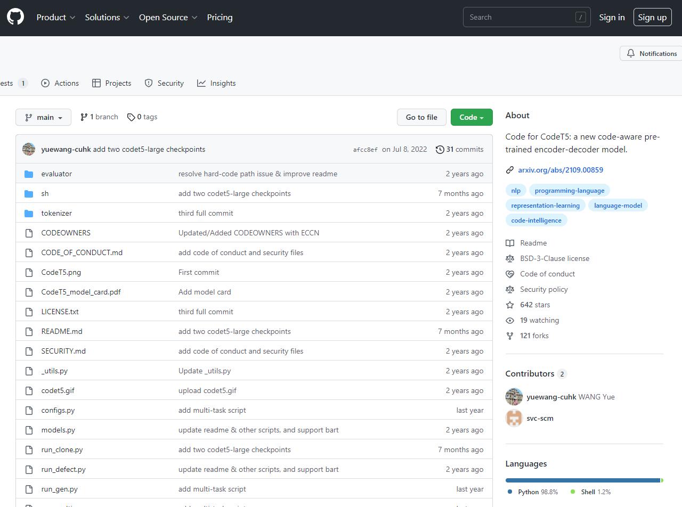Switch to the Insights tab
This screenshot has height=507, width=682.
coord(216,83)
